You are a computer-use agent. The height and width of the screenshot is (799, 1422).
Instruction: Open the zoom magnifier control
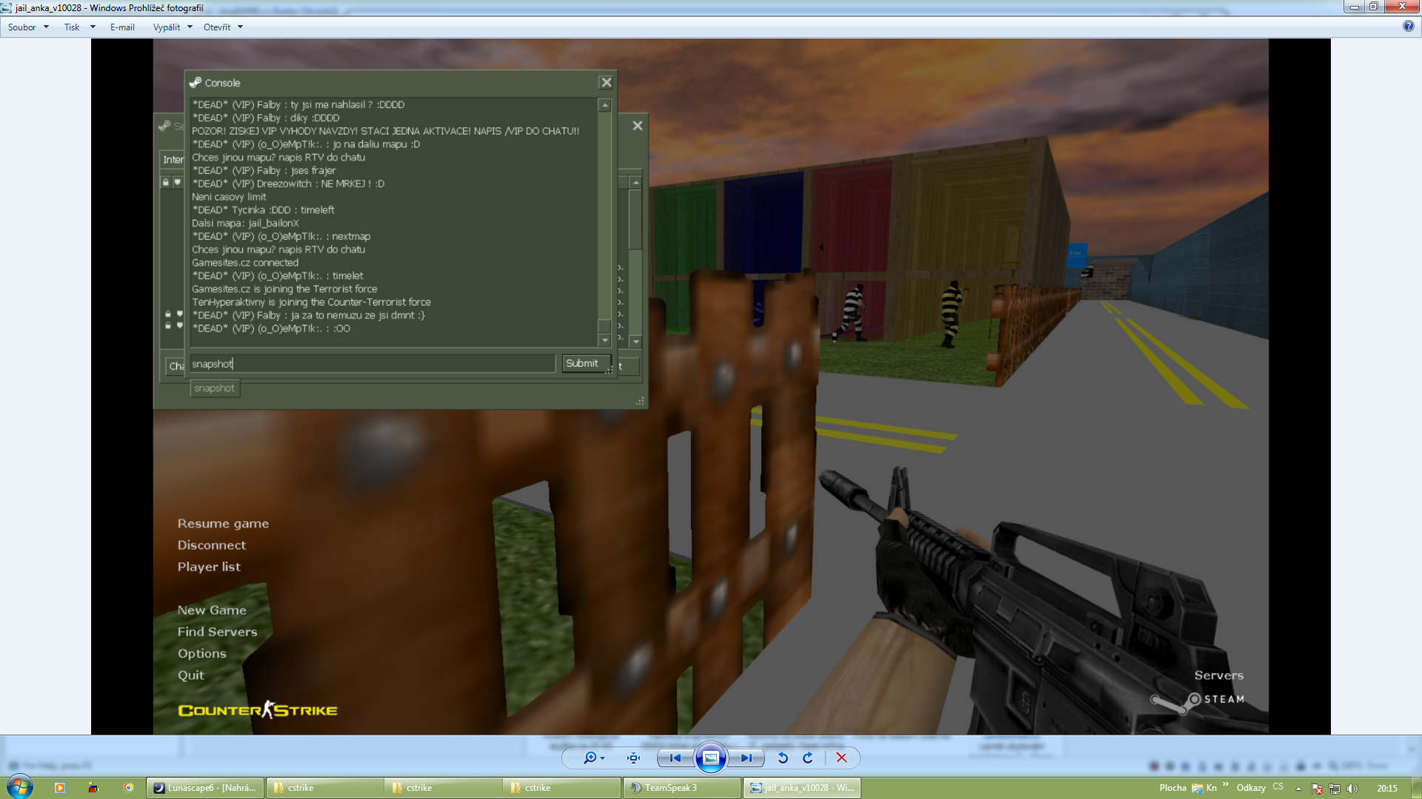[590, 758]
